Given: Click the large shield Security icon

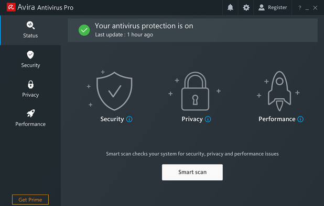Looking at the screenshot, I should point(114,91).
